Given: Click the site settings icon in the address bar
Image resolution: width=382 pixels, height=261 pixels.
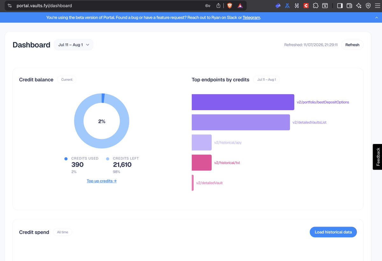Looking at the screenshot, I should pyautogui.click(x=10, y=6).
